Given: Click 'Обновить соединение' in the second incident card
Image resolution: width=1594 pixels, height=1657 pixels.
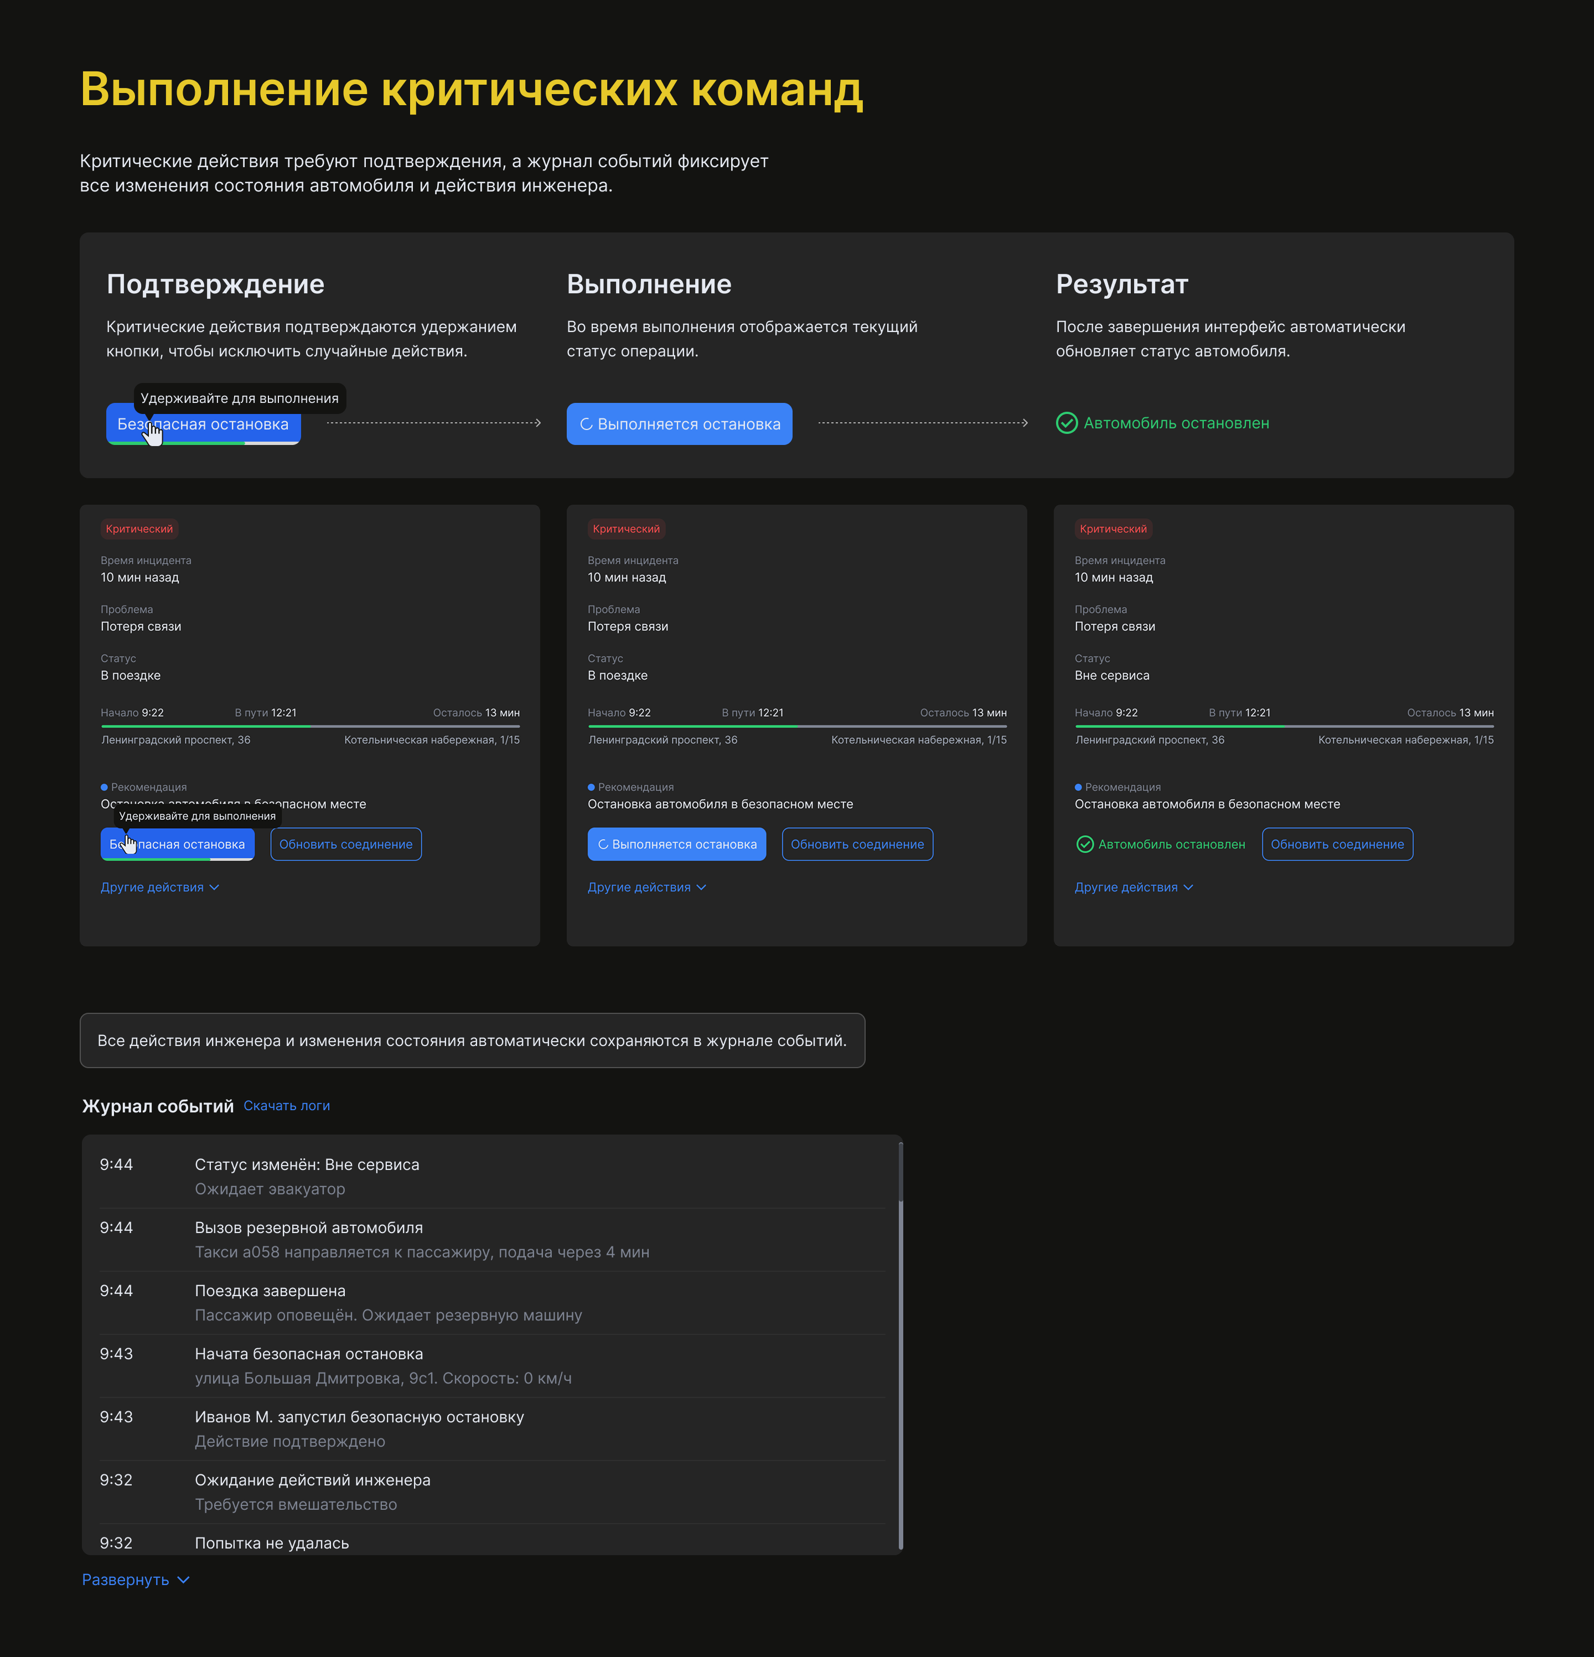Looking at the screenshot, I should click(x=857, y=845).
